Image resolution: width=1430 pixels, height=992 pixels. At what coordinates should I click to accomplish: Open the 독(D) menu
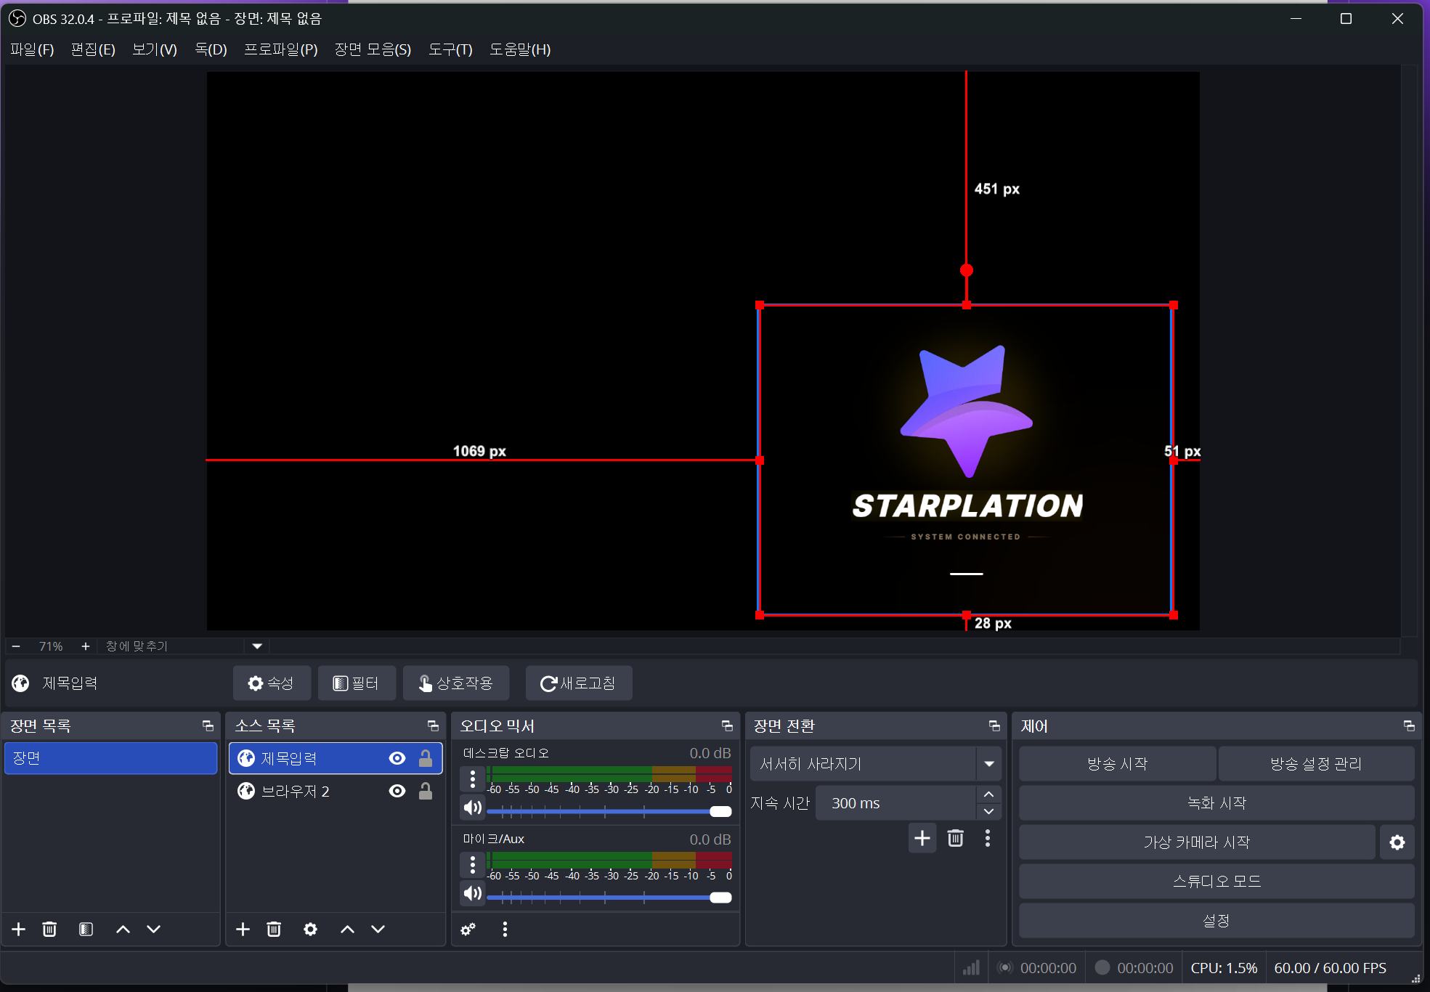tap(211, 49)
